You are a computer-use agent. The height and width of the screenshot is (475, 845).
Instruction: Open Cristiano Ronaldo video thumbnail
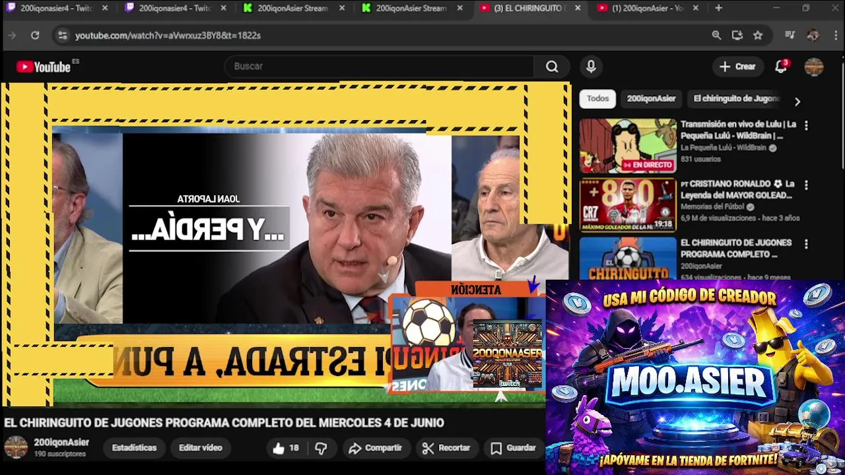point(628,205)
